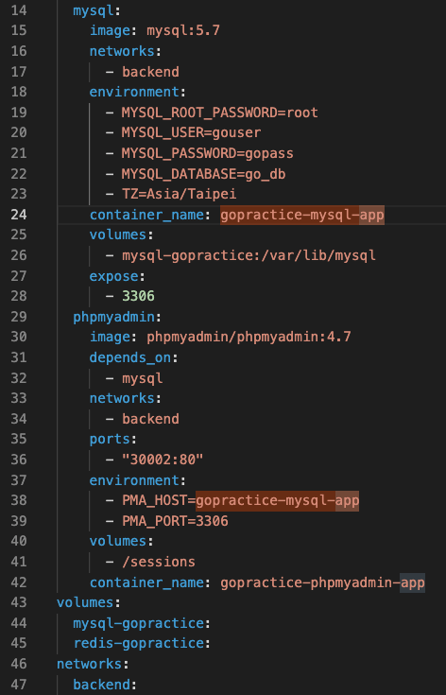
Task: Click the MYSQL_DATABASE=go_db entry
Action: click(x=203, y=174)
